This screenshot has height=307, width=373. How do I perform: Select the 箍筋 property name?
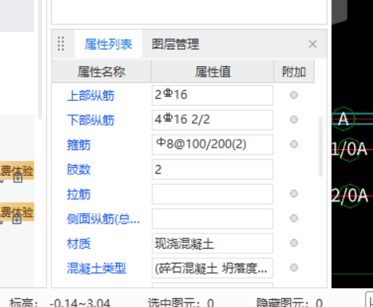click(79, 145)
